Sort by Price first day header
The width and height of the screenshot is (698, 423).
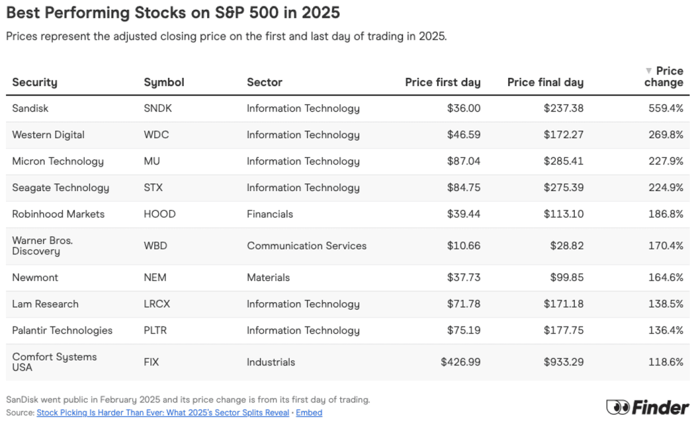click(x=443, y=82)
